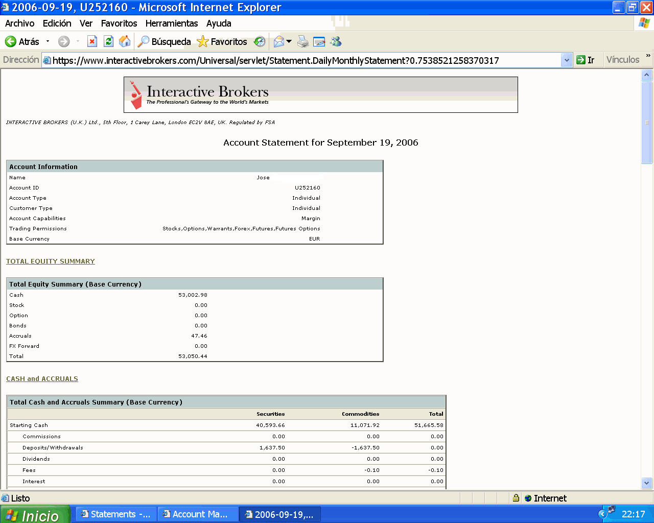
Task: Click the Windows flag logo
Action: tap(644, 23)
